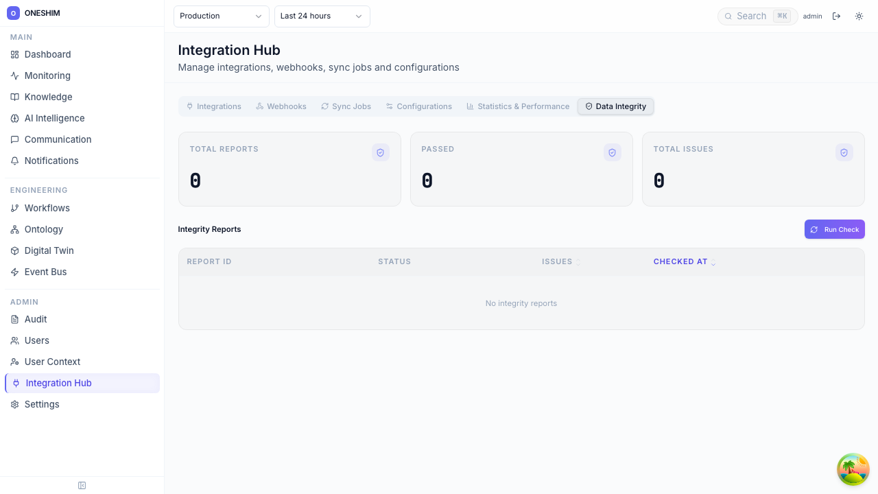Toggle the light/dark theme sun icon
The width and height of the screenshot is (878, 494).
pos(859,16)
